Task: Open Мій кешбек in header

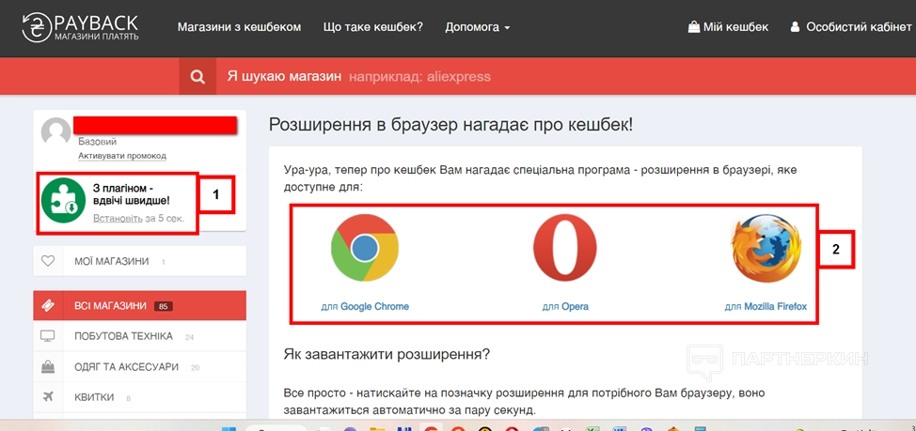Action: [728, 27]
